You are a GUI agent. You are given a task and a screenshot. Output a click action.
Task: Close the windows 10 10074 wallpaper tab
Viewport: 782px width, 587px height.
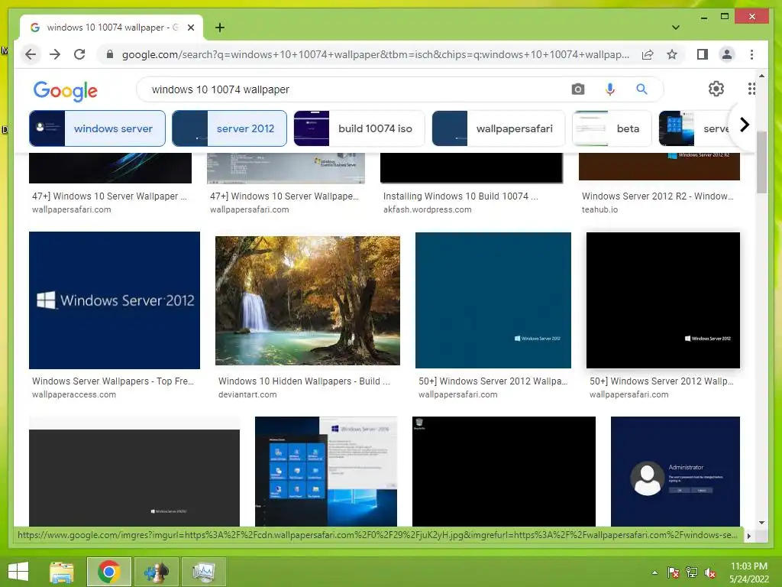coord(190,28)
